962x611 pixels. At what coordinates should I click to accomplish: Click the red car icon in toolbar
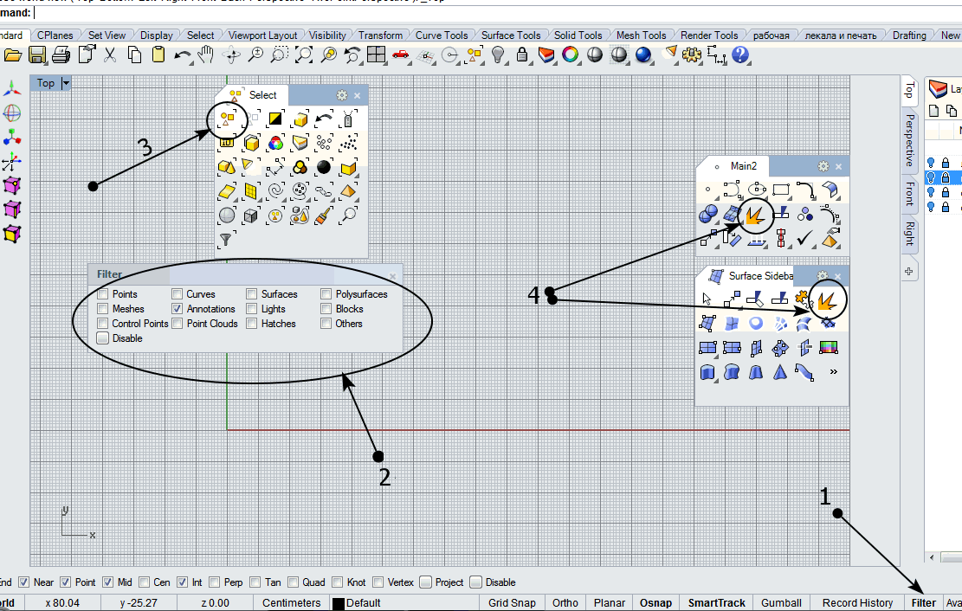click(x=400, y=55)
